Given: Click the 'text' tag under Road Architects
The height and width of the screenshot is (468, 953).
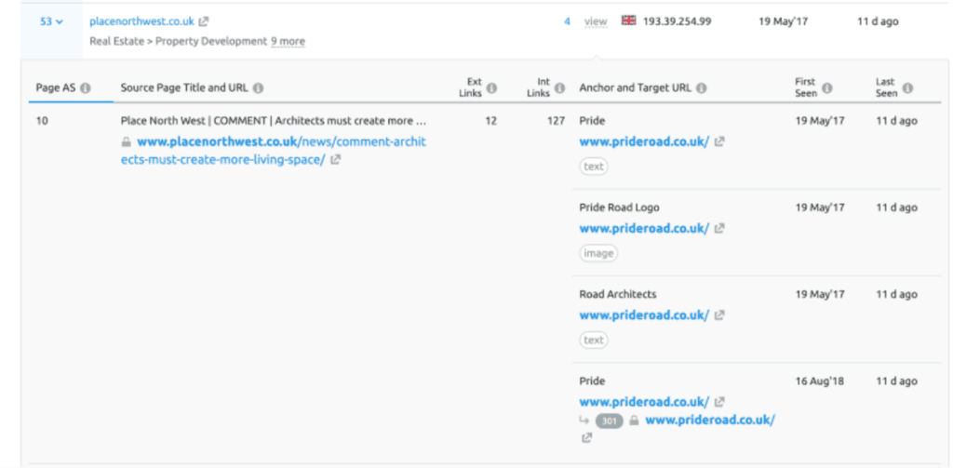Looking at the screenshot, I should tap(594, 340).
